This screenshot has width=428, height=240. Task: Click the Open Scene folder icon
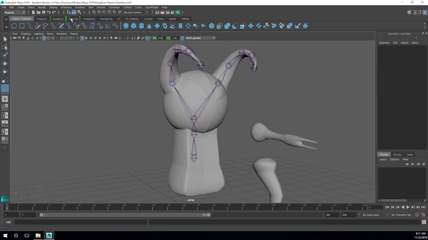pos(38,12)
